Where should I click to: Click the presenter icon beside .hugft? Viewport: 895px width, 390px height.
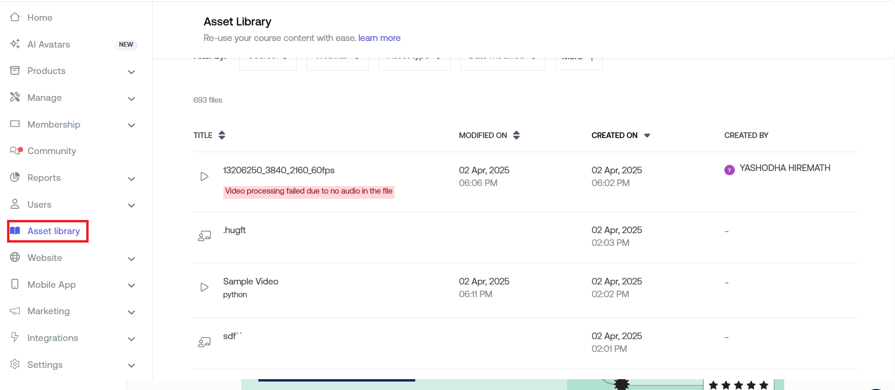pyautogui.click(x=204, y=236)
